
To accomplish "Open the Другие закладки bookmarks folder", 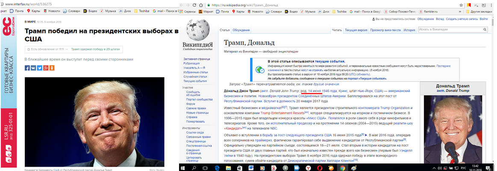I will [479, 12].
